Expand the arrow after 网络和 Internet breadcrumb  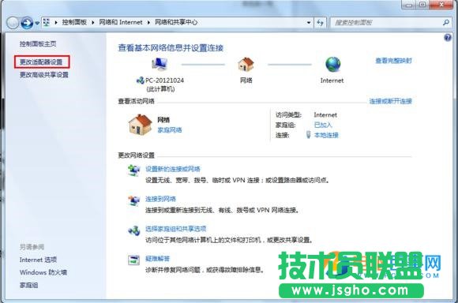(148, 22)
